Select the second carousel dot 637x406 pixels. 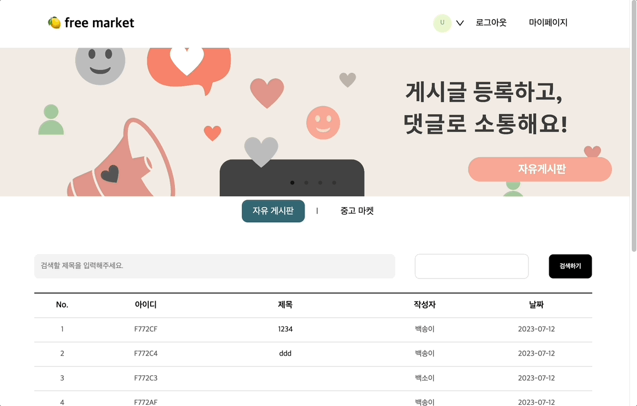[306, 182]
